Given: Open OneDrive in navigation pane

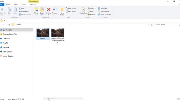Looking at the screenshot, I should tap(5, 39).
